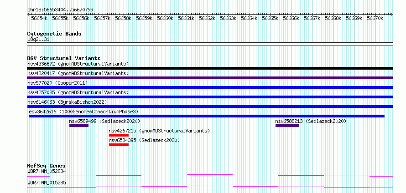Click the 56654k ruler label

pos(39,18)
